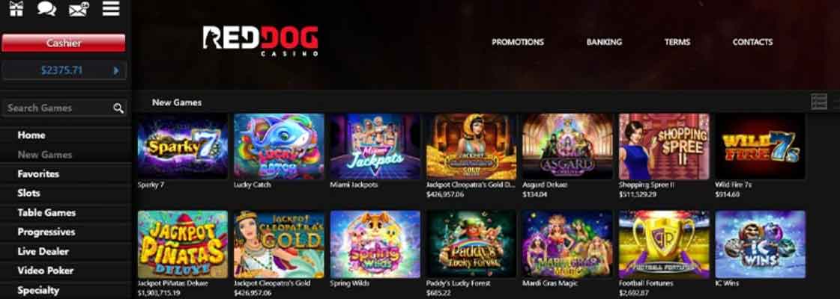
Task: Launch the Football Fortunes game thumbnail
Action: pos(665,244)
